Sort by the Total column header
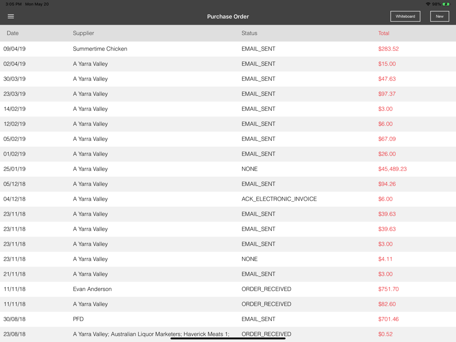Image resolution: width=456 pixels, height=342 pixels. 383,33
